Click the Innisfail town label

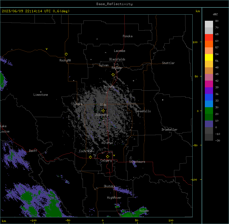[111, 87]
